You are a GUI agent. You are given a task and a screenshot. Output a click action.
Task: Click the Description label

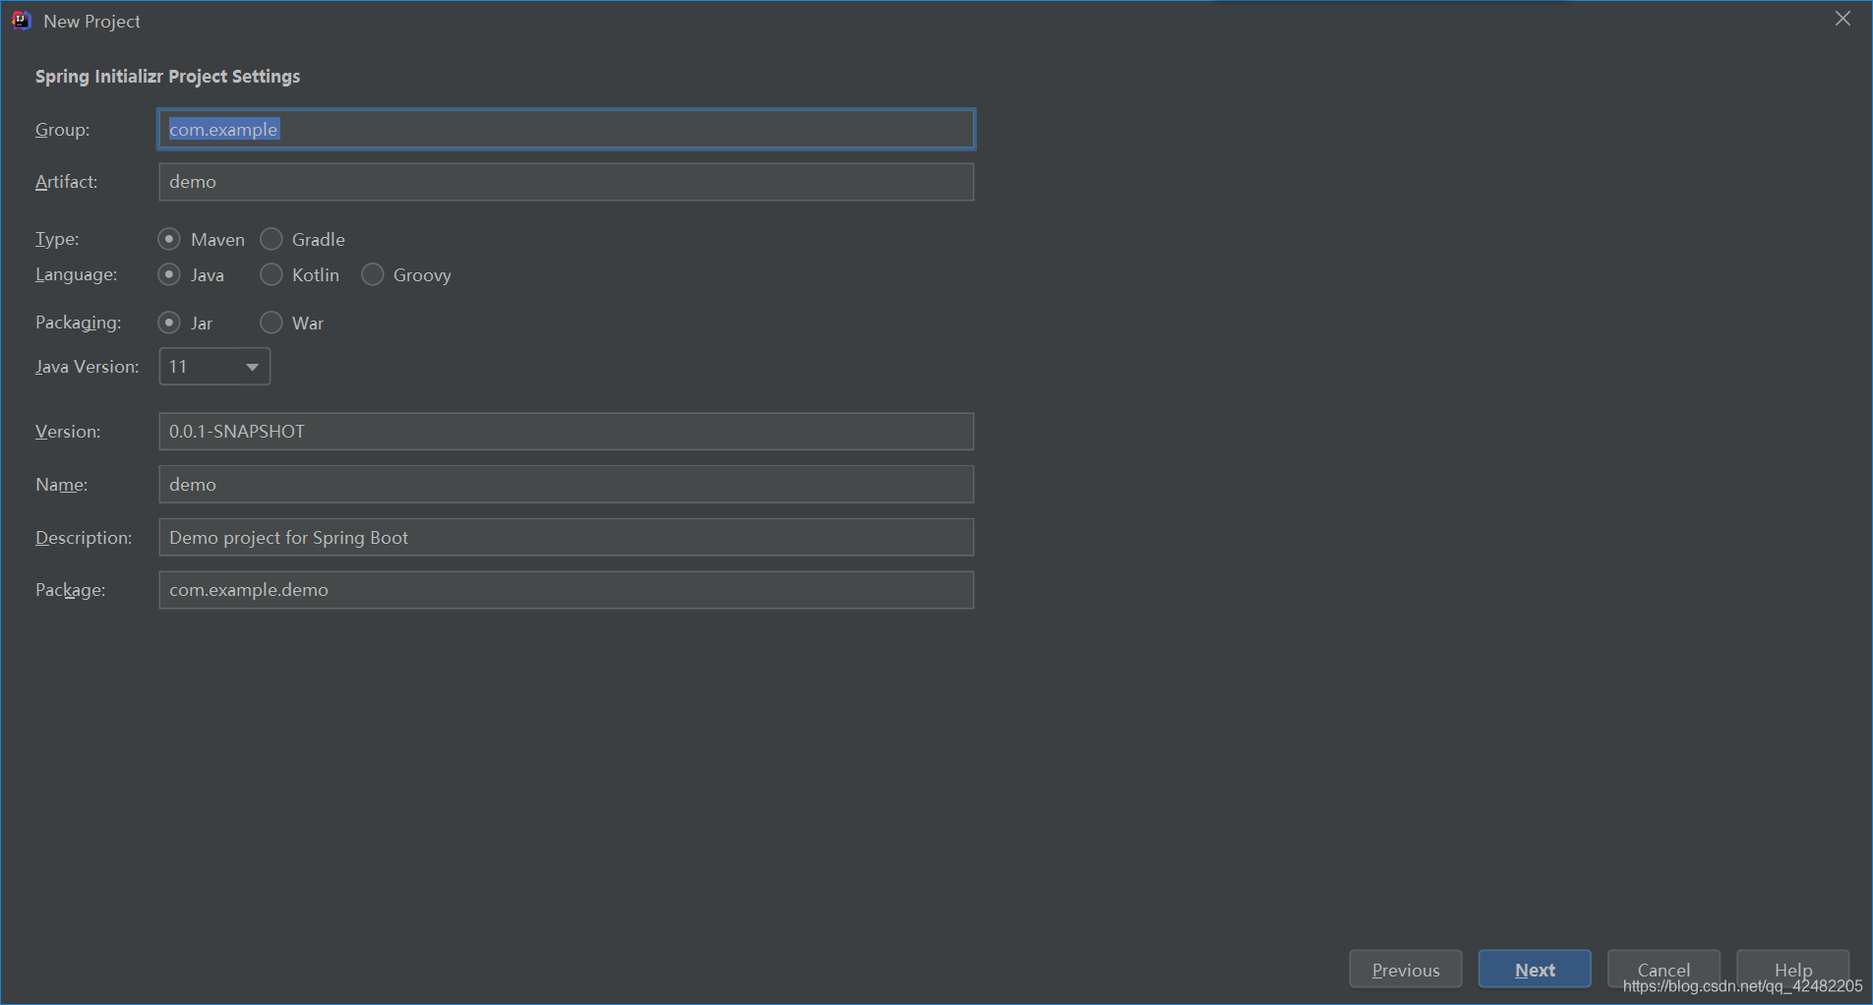pos(84,538)
